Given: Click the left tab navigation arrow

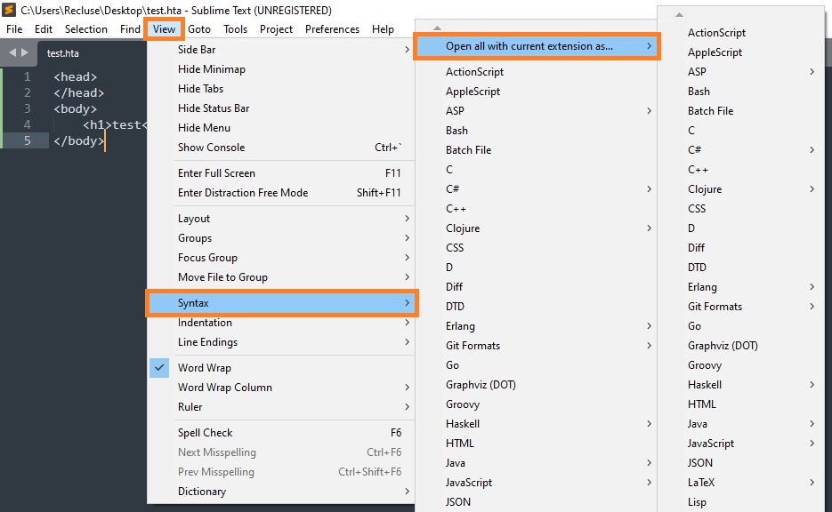Looking at the screenshot, I should coord(12,52).
